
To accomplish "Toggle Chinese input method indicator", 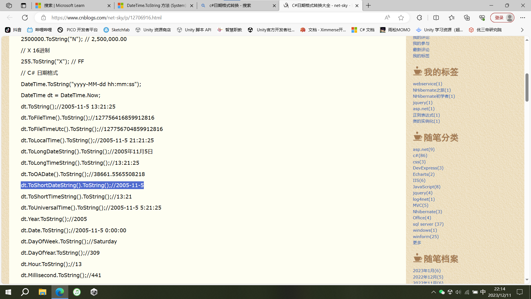I will click(483, 292).
